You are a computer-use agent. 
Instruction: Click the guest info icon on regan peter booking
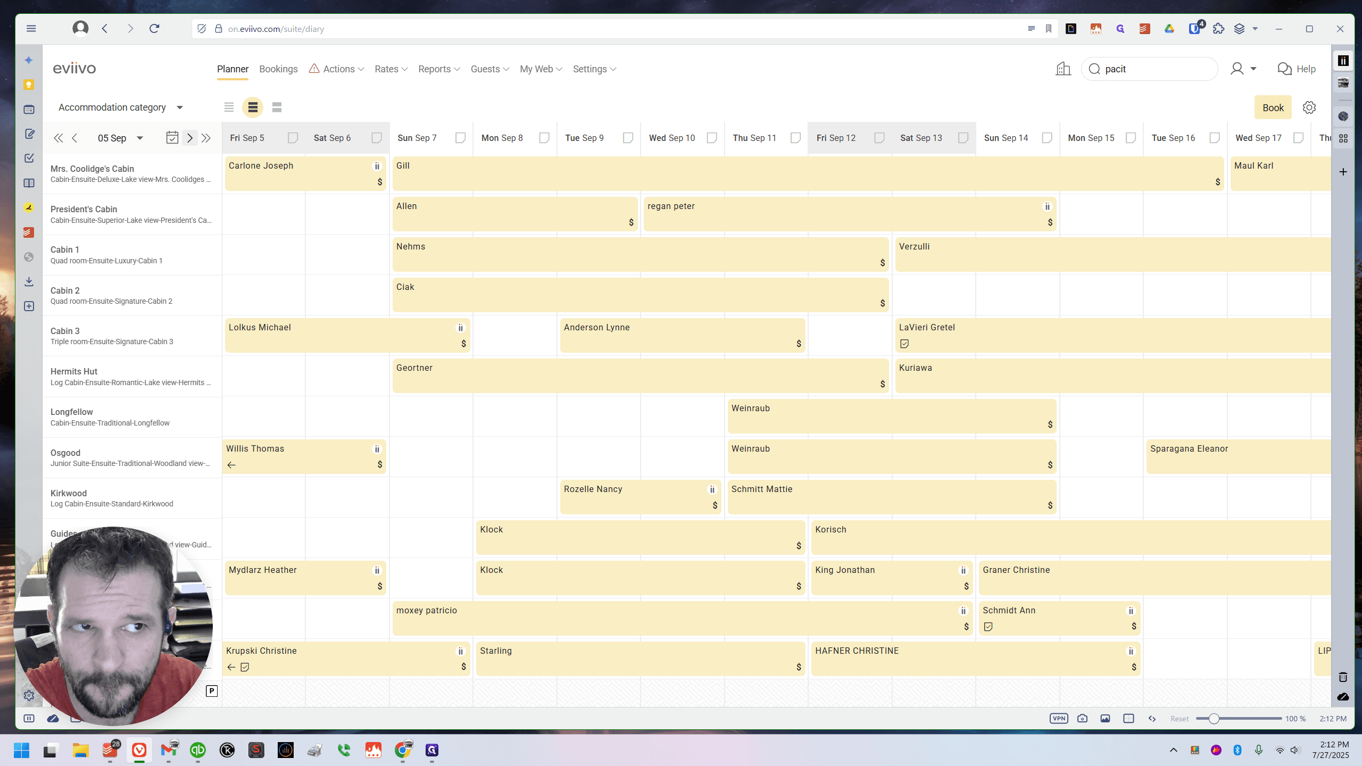click(1047, 206)
